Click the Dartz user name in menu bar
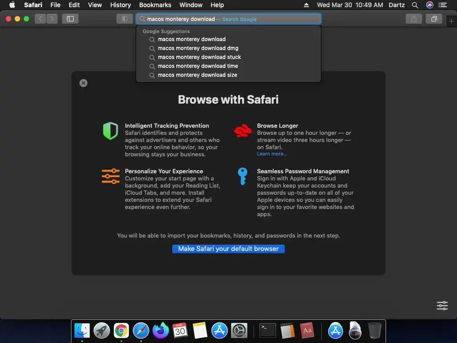457x343 pixels. pos(397,5)
